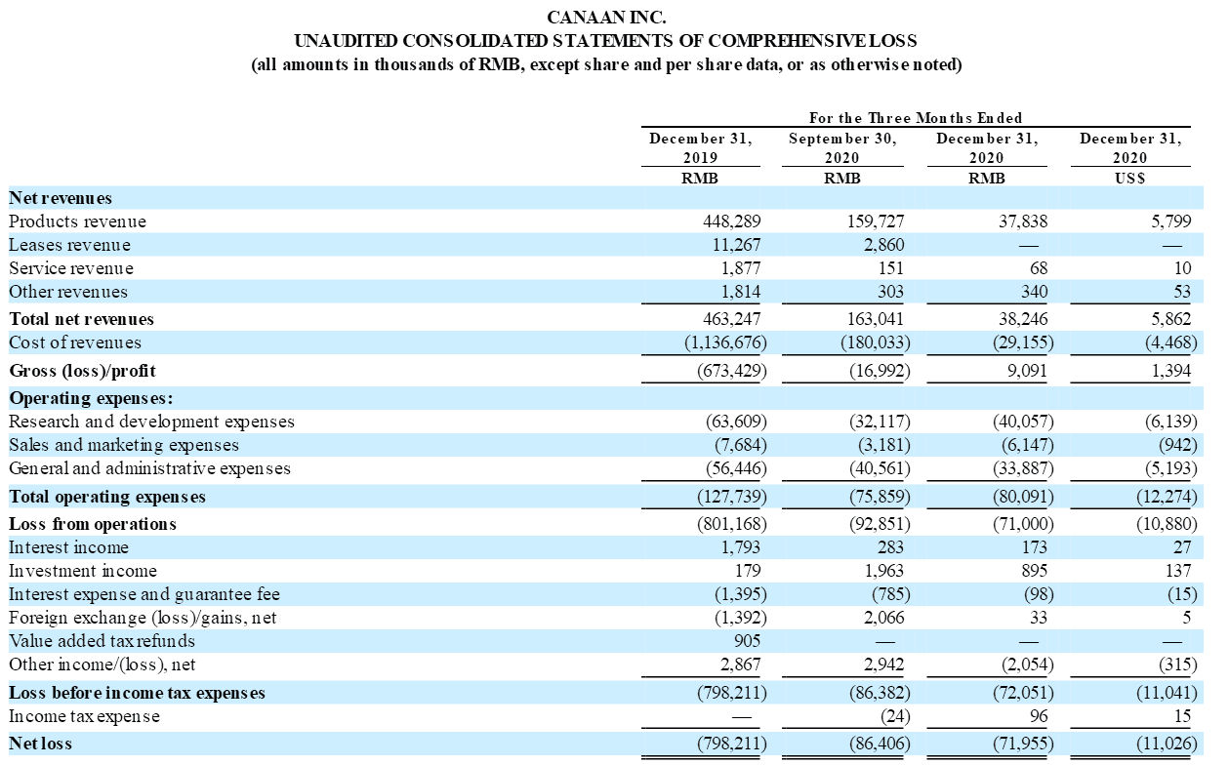Image resolution: width=1229 pixels, height=765 pixels.
Task: Click the Gross (loss)/profit row label
Action: tap(82, 371)
